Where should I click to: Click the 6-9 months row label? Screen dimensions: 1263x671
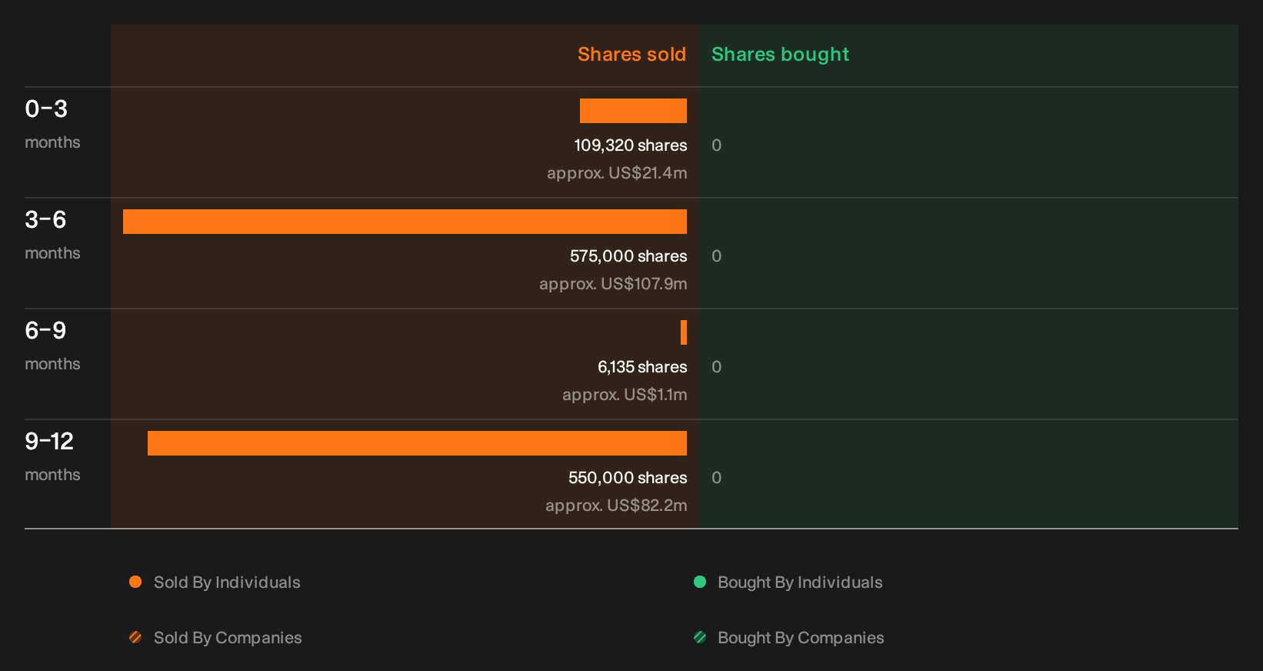[52, 346]
